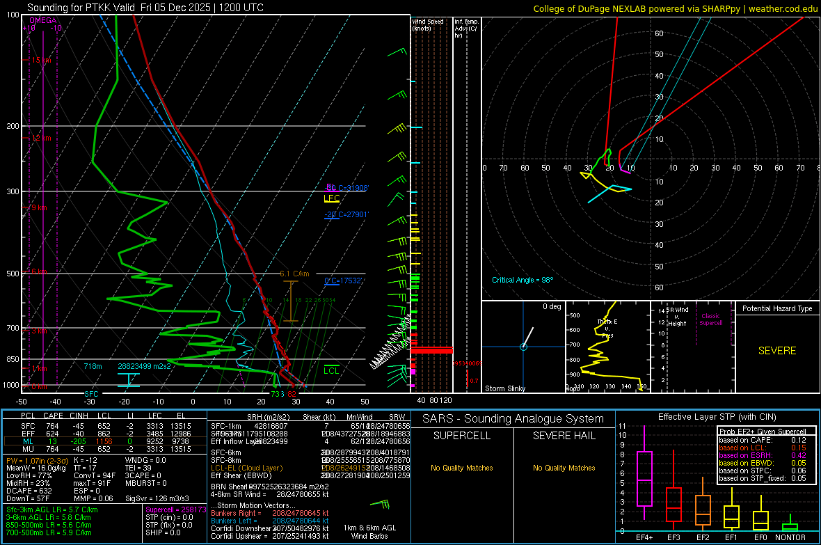Click the yellow SEVERE hazard text
The image size is (821, 545).
[777, 351]
